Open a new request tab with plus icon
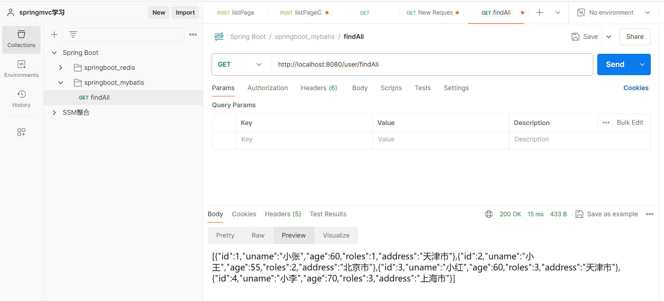This screenshot has height=301, width=664. 539,12
